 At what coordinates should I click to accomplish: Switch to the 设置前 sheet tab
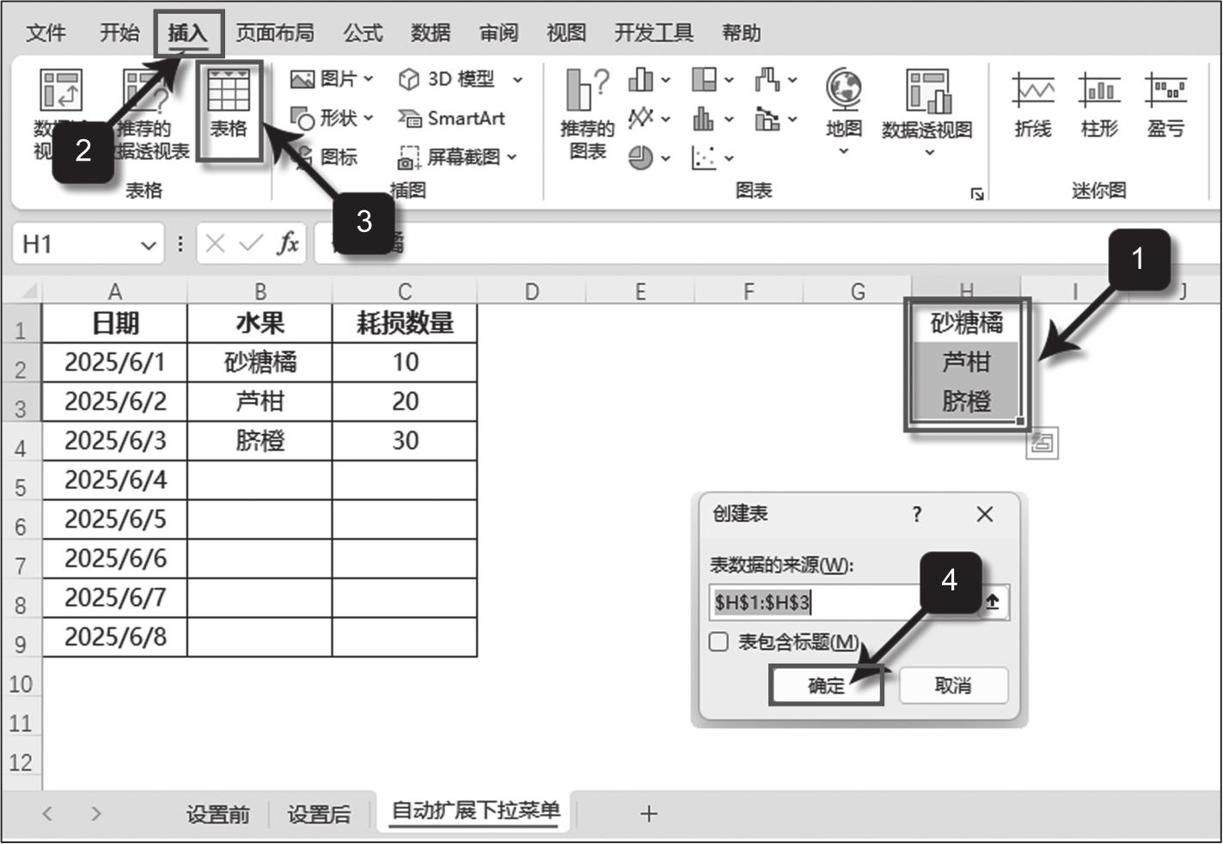[x=217, y=814]
